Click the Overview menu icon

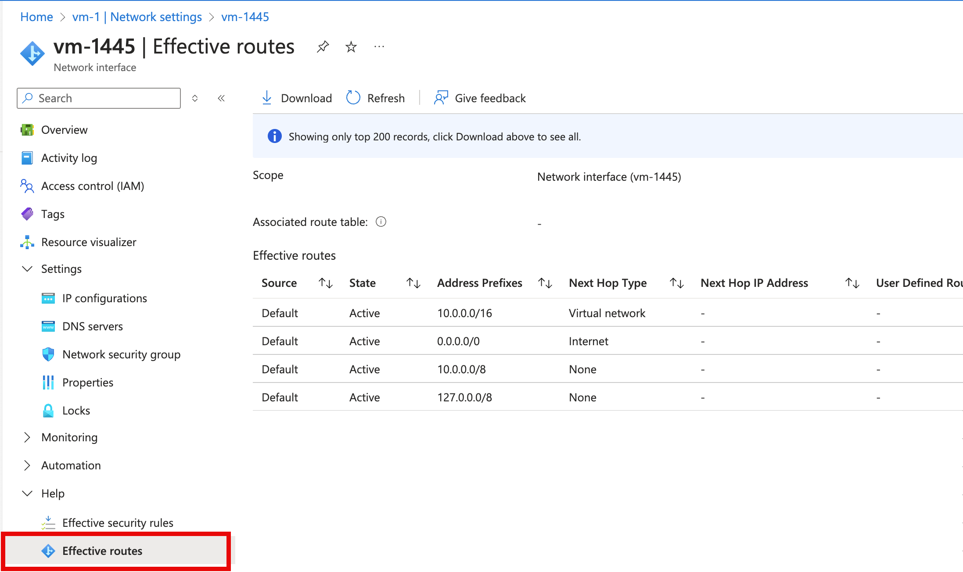point(27,130)
